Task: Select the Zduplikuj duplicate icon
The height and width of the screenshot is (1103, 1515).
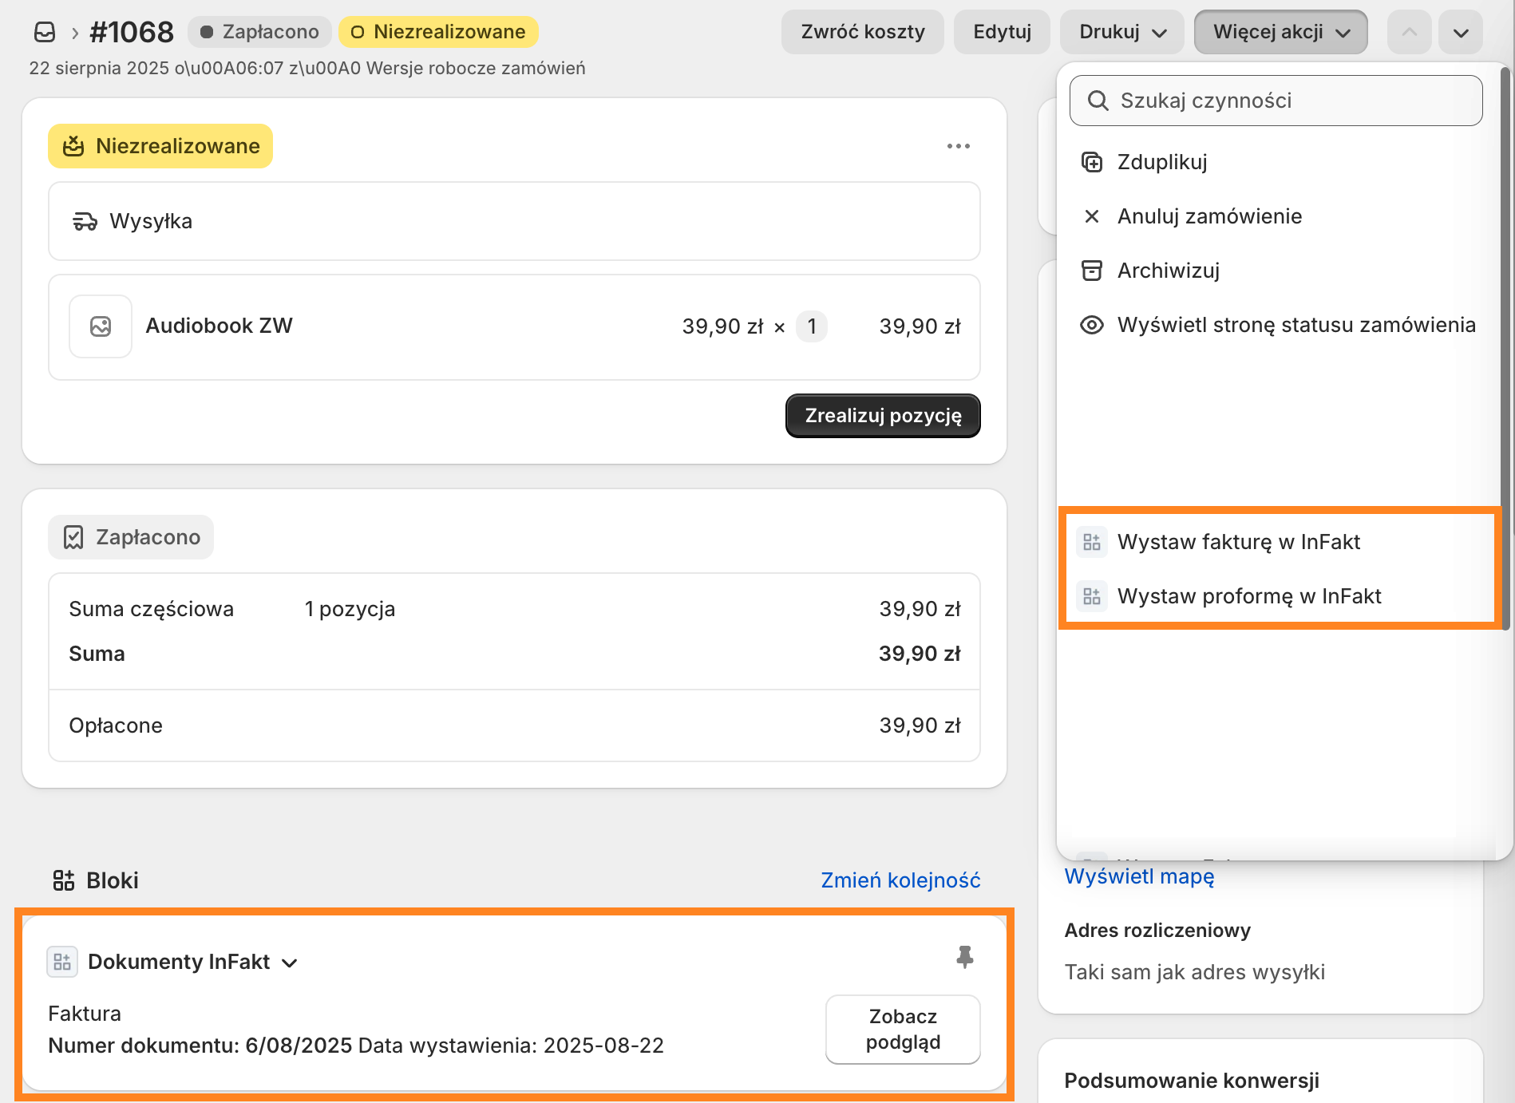Action: pyautogui.click(x=1092, y=161)
